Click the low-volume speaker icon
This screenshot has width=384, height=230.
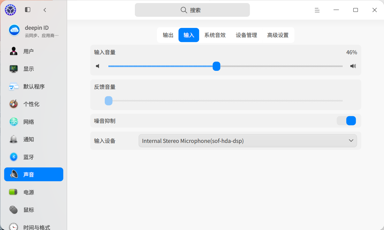click(98, 66)
